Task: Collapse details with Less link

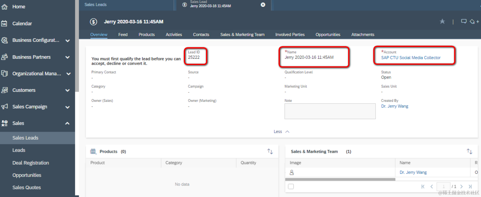Action: click(x=281, y=132)
